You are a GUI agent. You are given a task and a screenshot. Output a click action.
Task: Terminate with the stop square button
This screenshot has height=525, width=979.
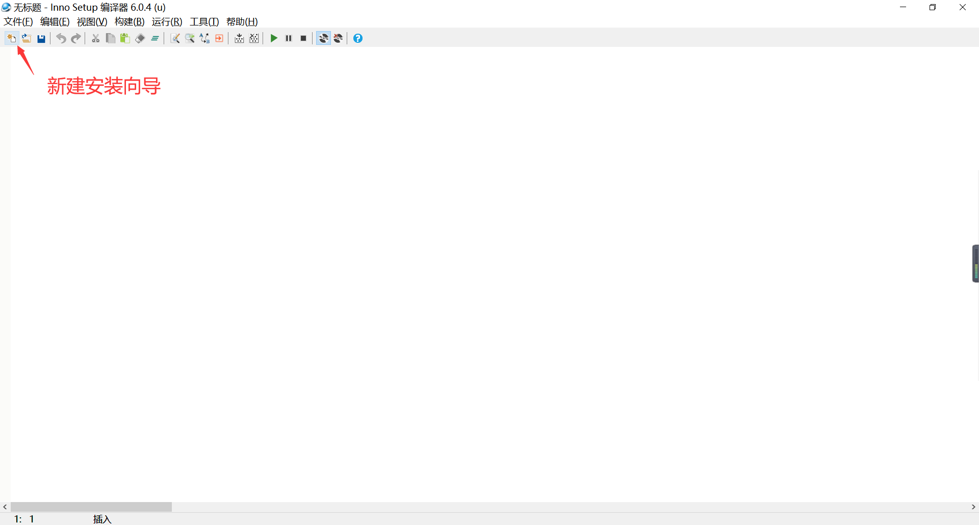click(x=303, y=38)
